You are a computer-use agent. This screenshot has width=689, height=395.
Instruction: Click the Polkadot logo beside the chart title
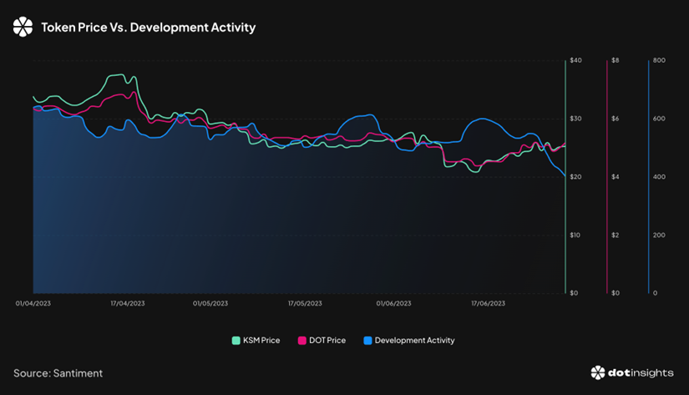pos(23,28)
